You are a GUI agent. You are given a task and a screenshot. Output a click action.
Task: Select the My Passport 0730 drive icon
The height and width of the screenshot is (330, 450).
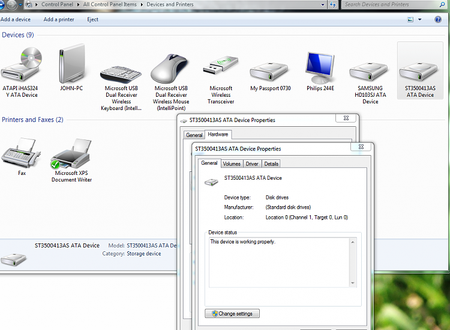pos(269,72)
